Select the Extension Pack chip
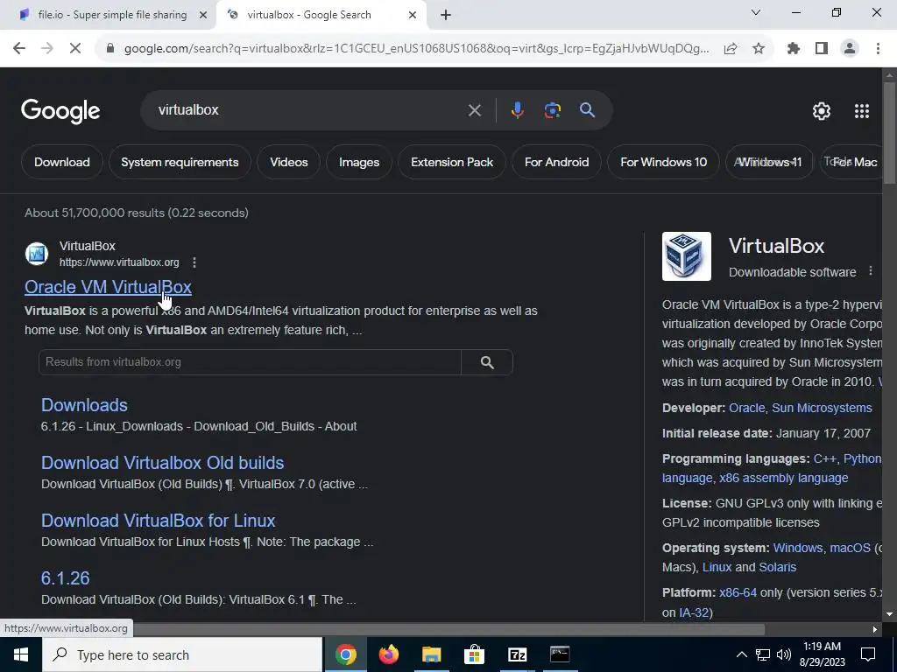 pyautogui.click(x=452, y=162)
